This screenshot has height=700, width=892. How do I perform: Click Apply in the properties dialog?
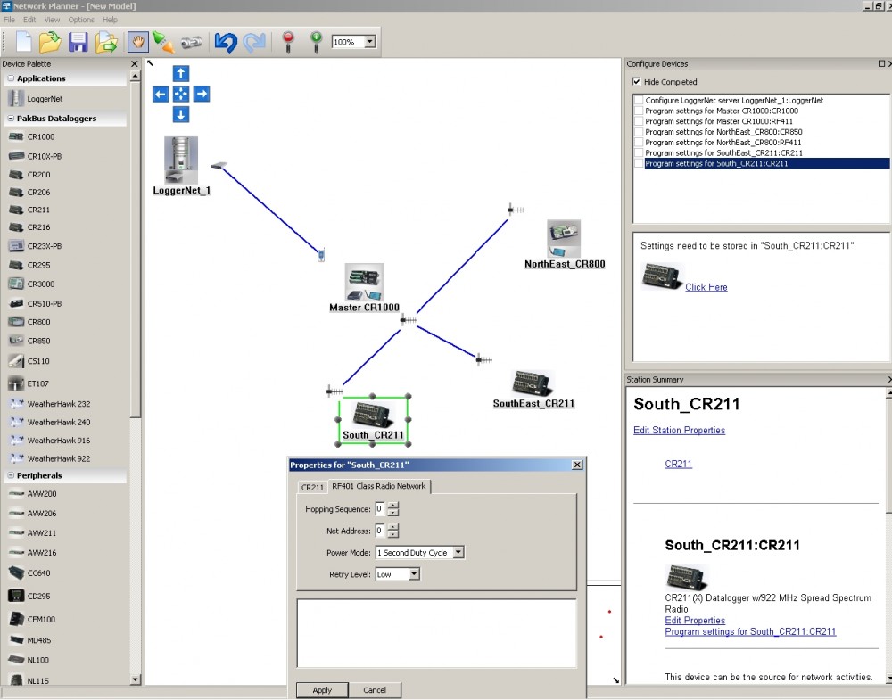click(322, 690)
